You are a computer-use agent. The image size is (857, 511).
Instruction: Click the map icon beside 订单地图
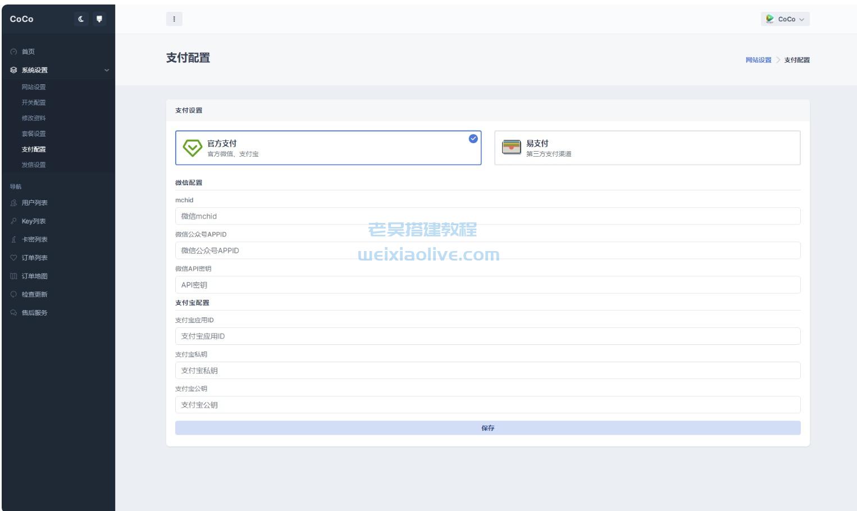point(13,276)
